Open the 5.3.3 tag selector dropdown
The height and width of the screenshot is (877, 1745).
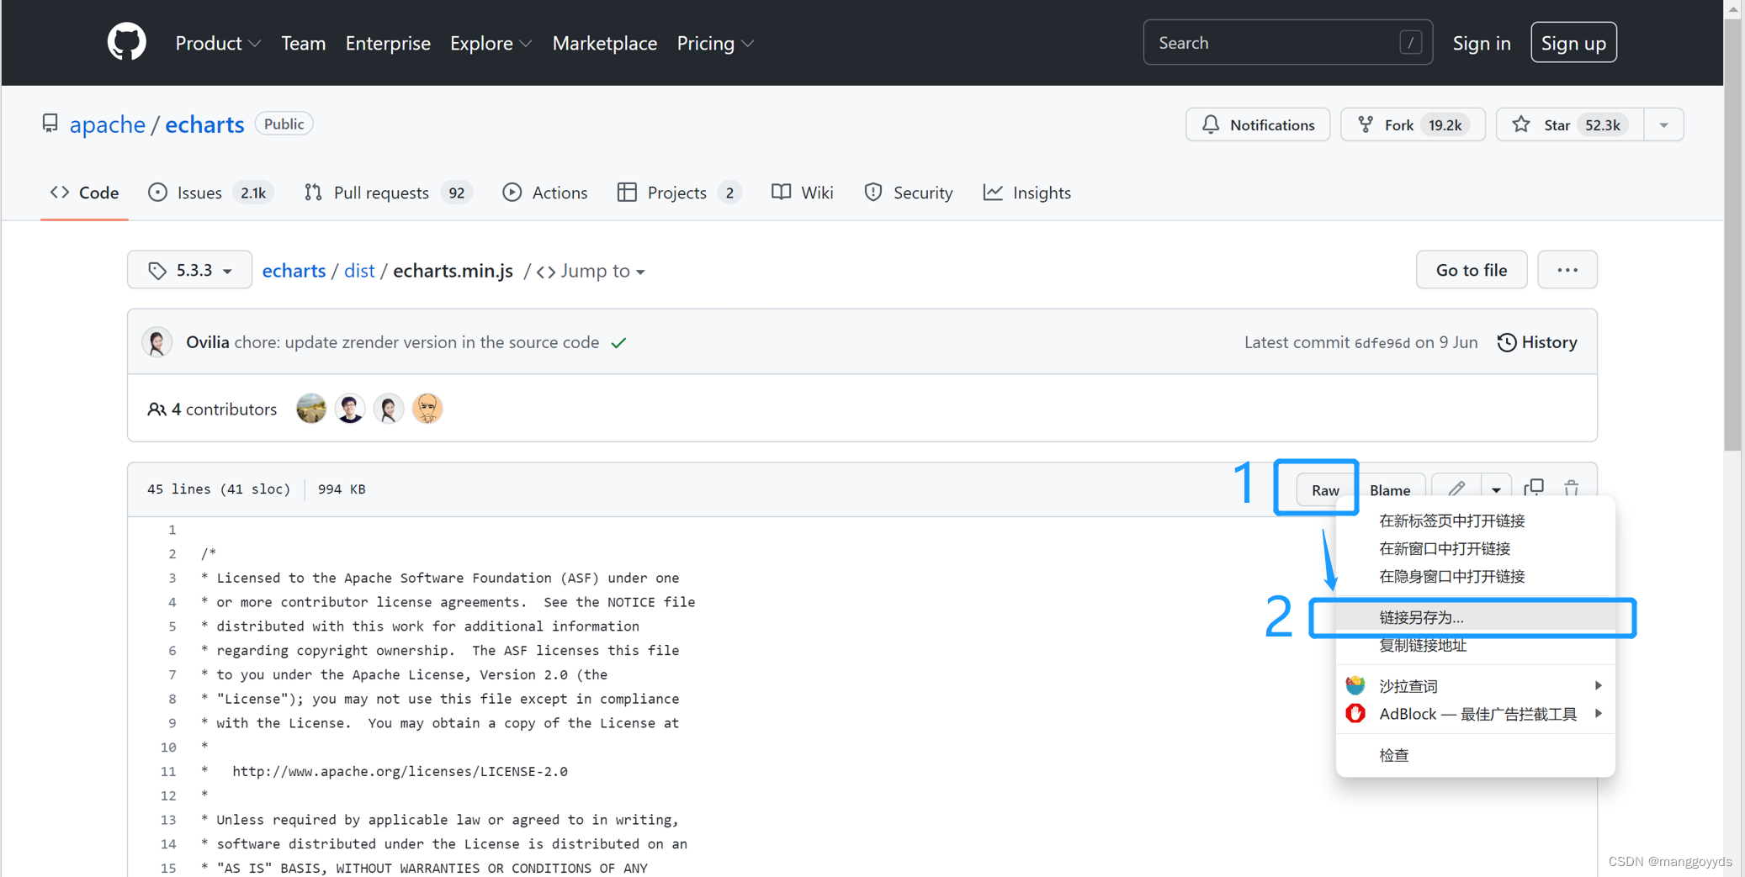coord(189,270)
